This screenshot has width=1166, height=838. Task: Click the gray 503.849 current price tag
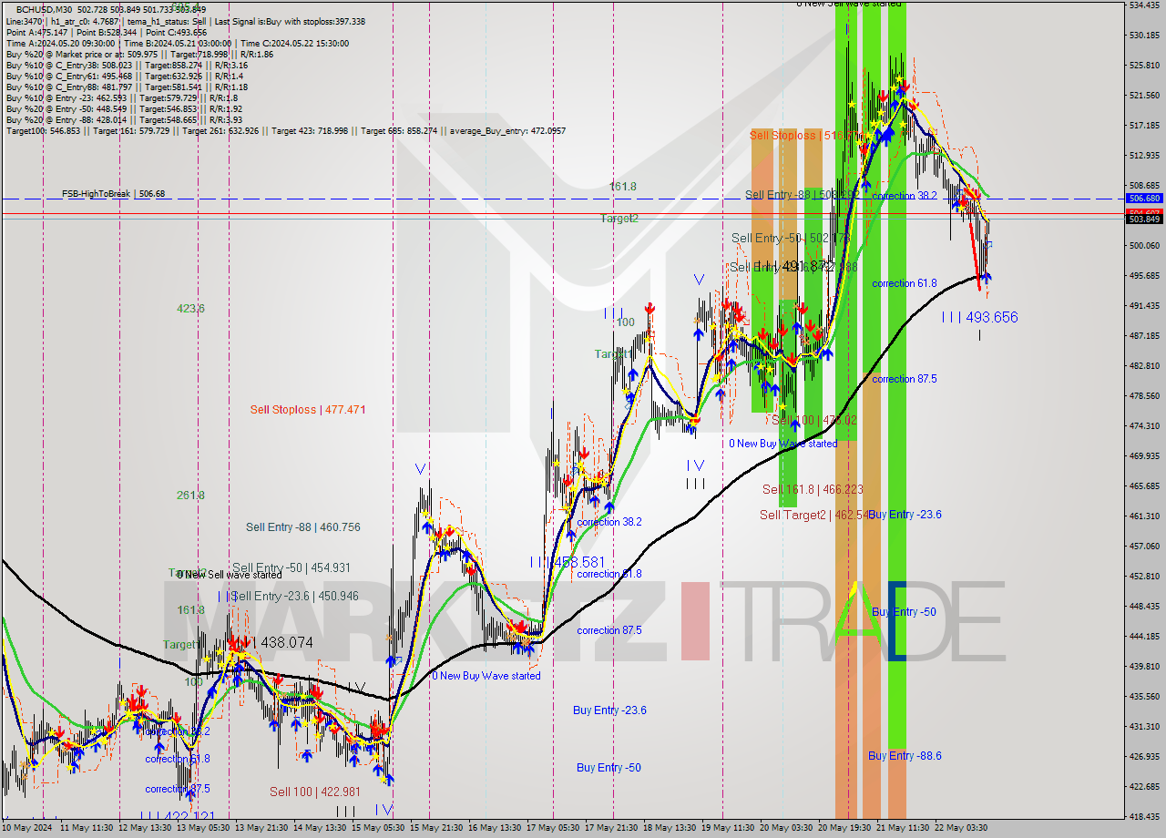point(1144,219)
